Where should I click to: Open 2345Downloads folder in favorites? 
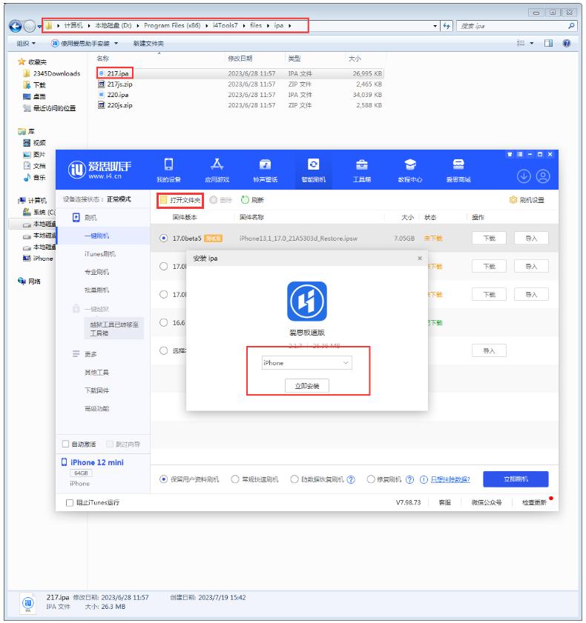52,73
